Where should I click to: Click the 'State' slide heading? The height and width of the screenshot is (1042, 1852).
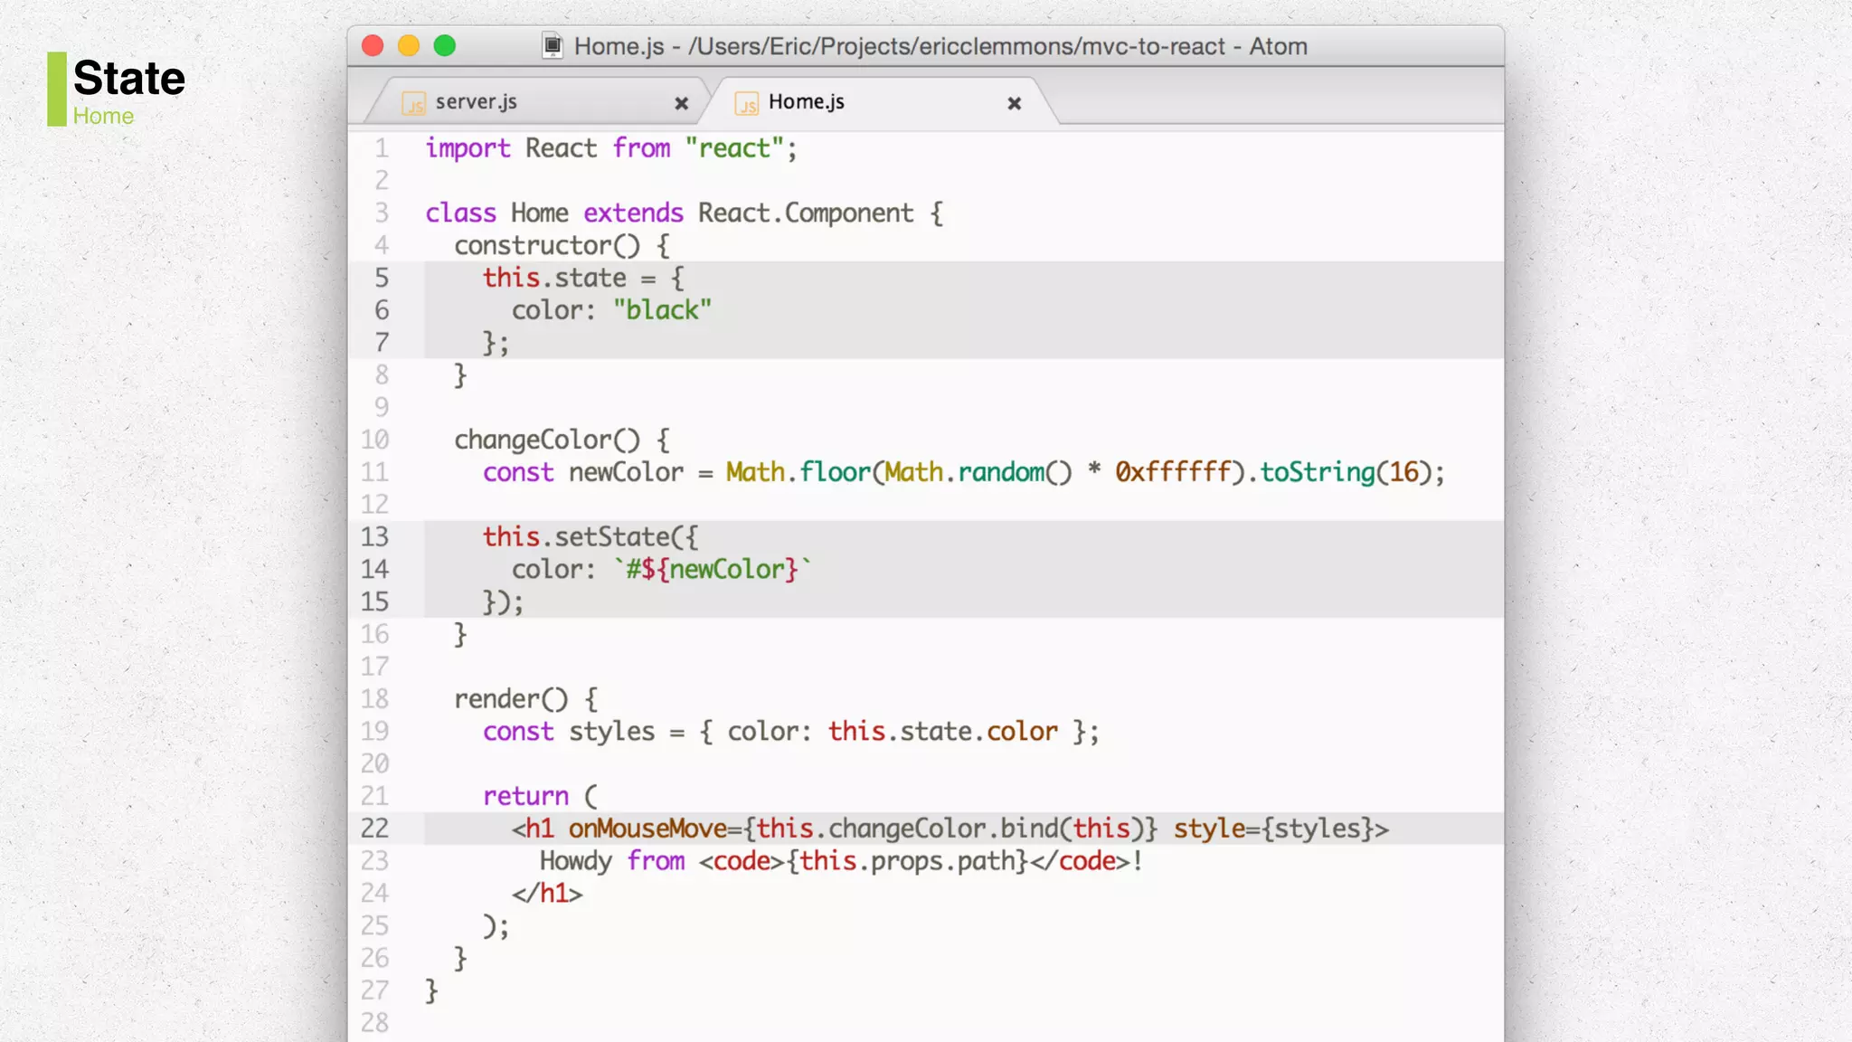tap(129, 79)
